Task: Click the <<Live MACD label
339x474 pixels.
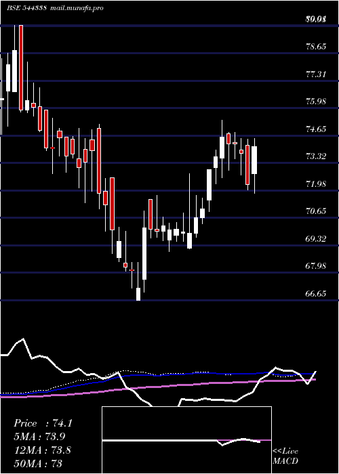Action: click(285, 456)
